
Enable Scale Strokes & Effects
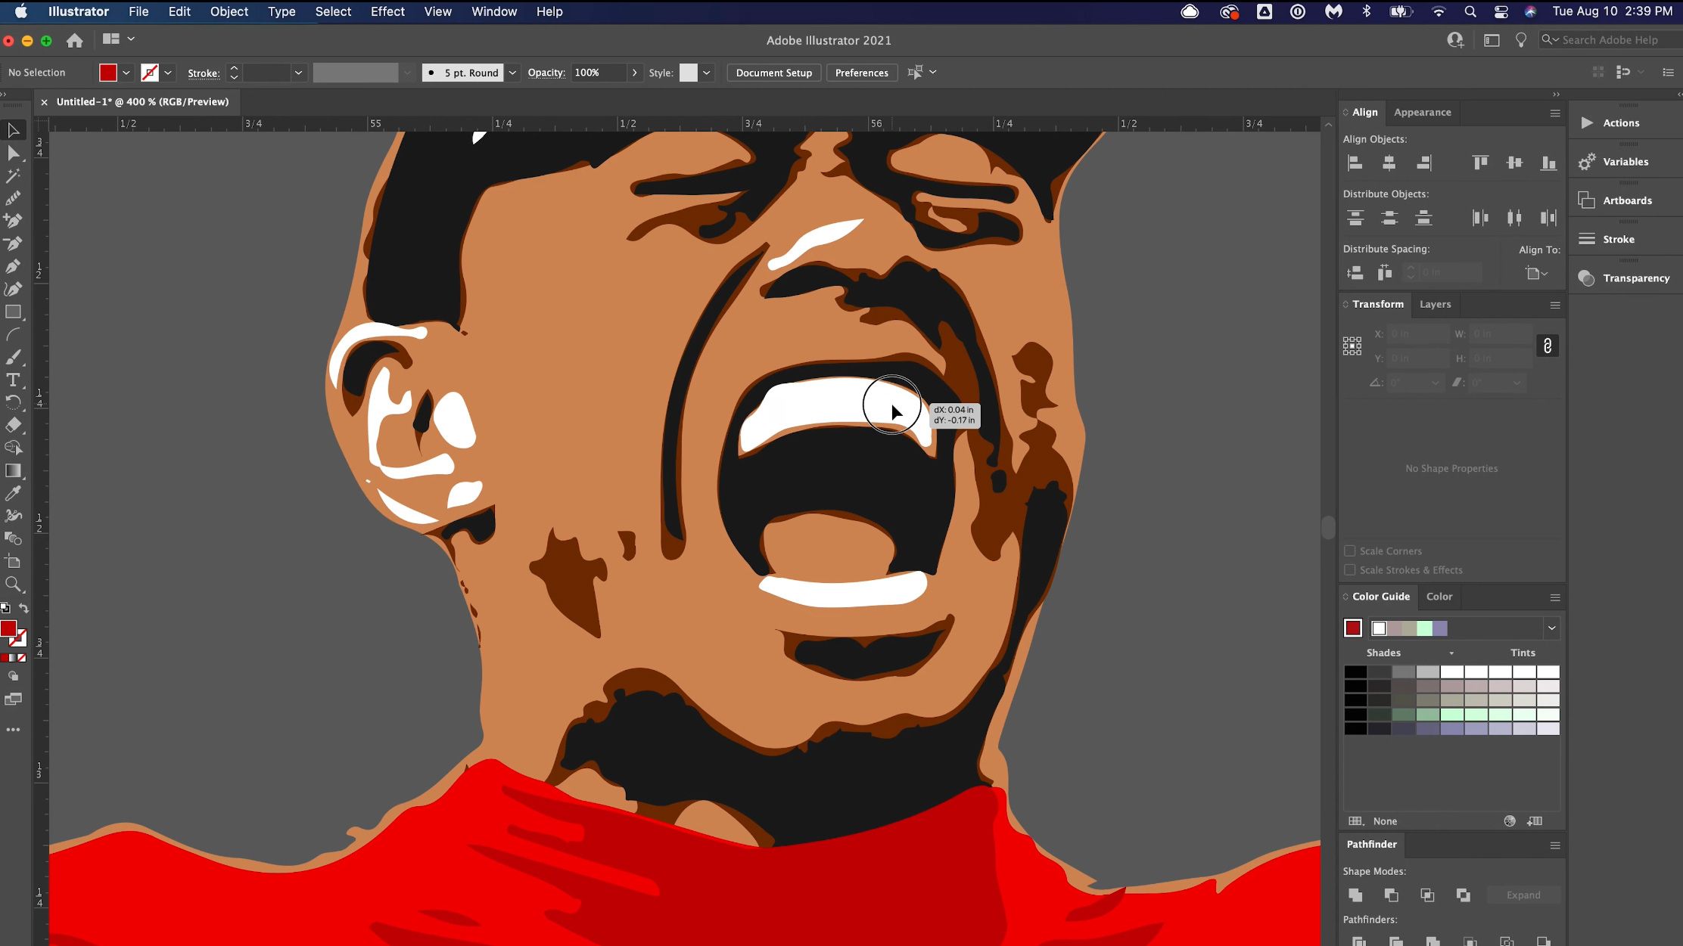tap(1349, 569)
